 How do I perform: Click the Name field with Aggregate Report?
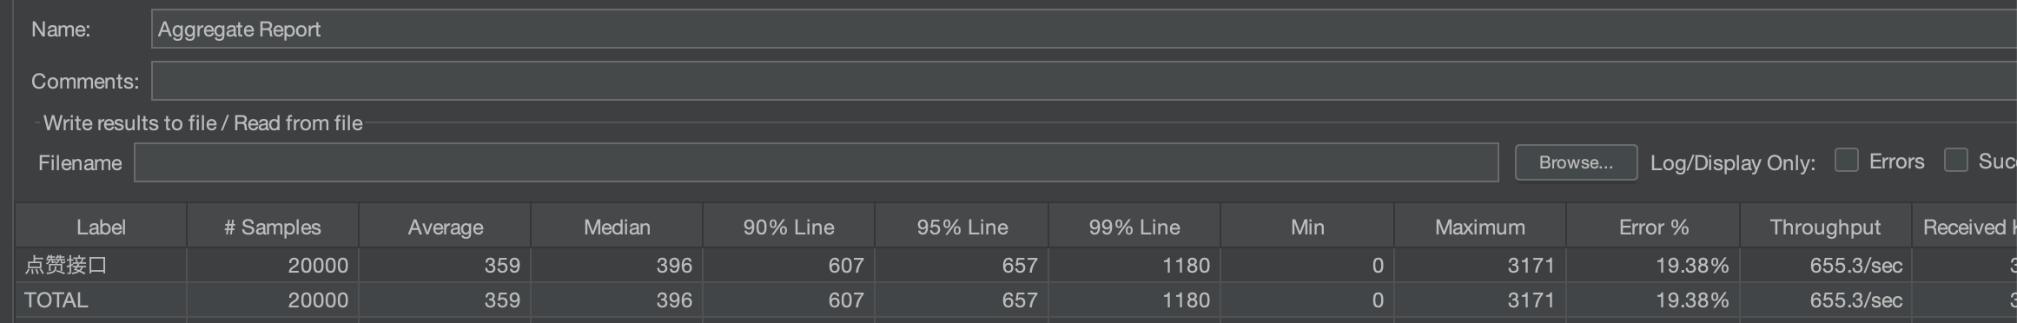(1083, 29)
